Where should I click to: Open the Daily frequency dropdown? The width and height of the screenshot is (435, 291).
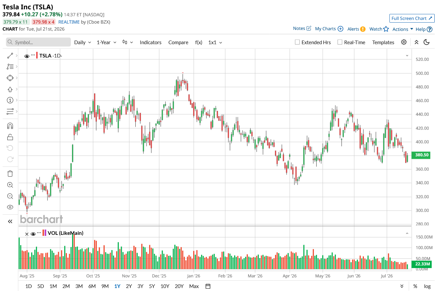(82, 42)
